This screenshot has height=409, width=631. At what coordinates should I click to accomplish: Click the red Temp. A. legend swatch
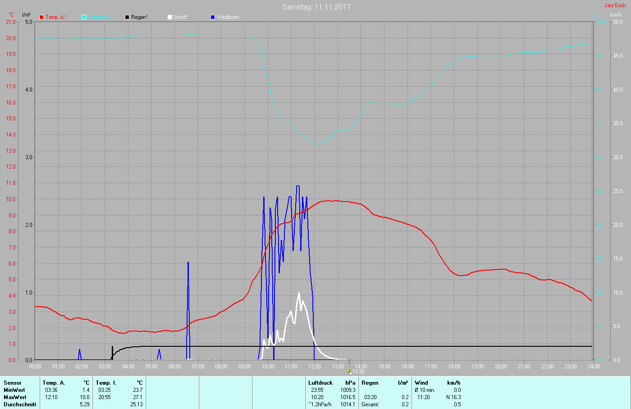coord(41,17)
